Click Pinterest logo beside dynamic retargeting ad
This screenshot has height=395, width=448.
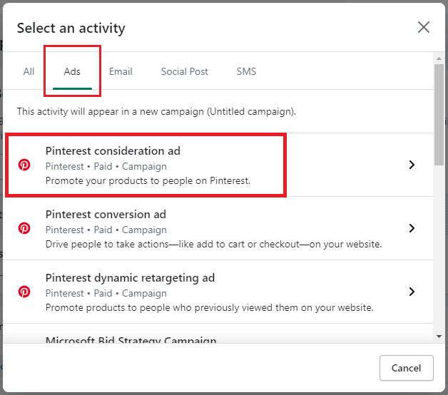pyautogui.click(x=24, y=292)
